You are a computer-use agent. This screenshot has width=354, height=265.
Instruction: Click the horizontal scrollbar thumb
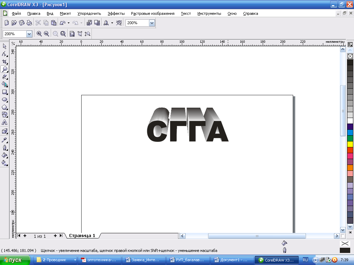[257, 236]
